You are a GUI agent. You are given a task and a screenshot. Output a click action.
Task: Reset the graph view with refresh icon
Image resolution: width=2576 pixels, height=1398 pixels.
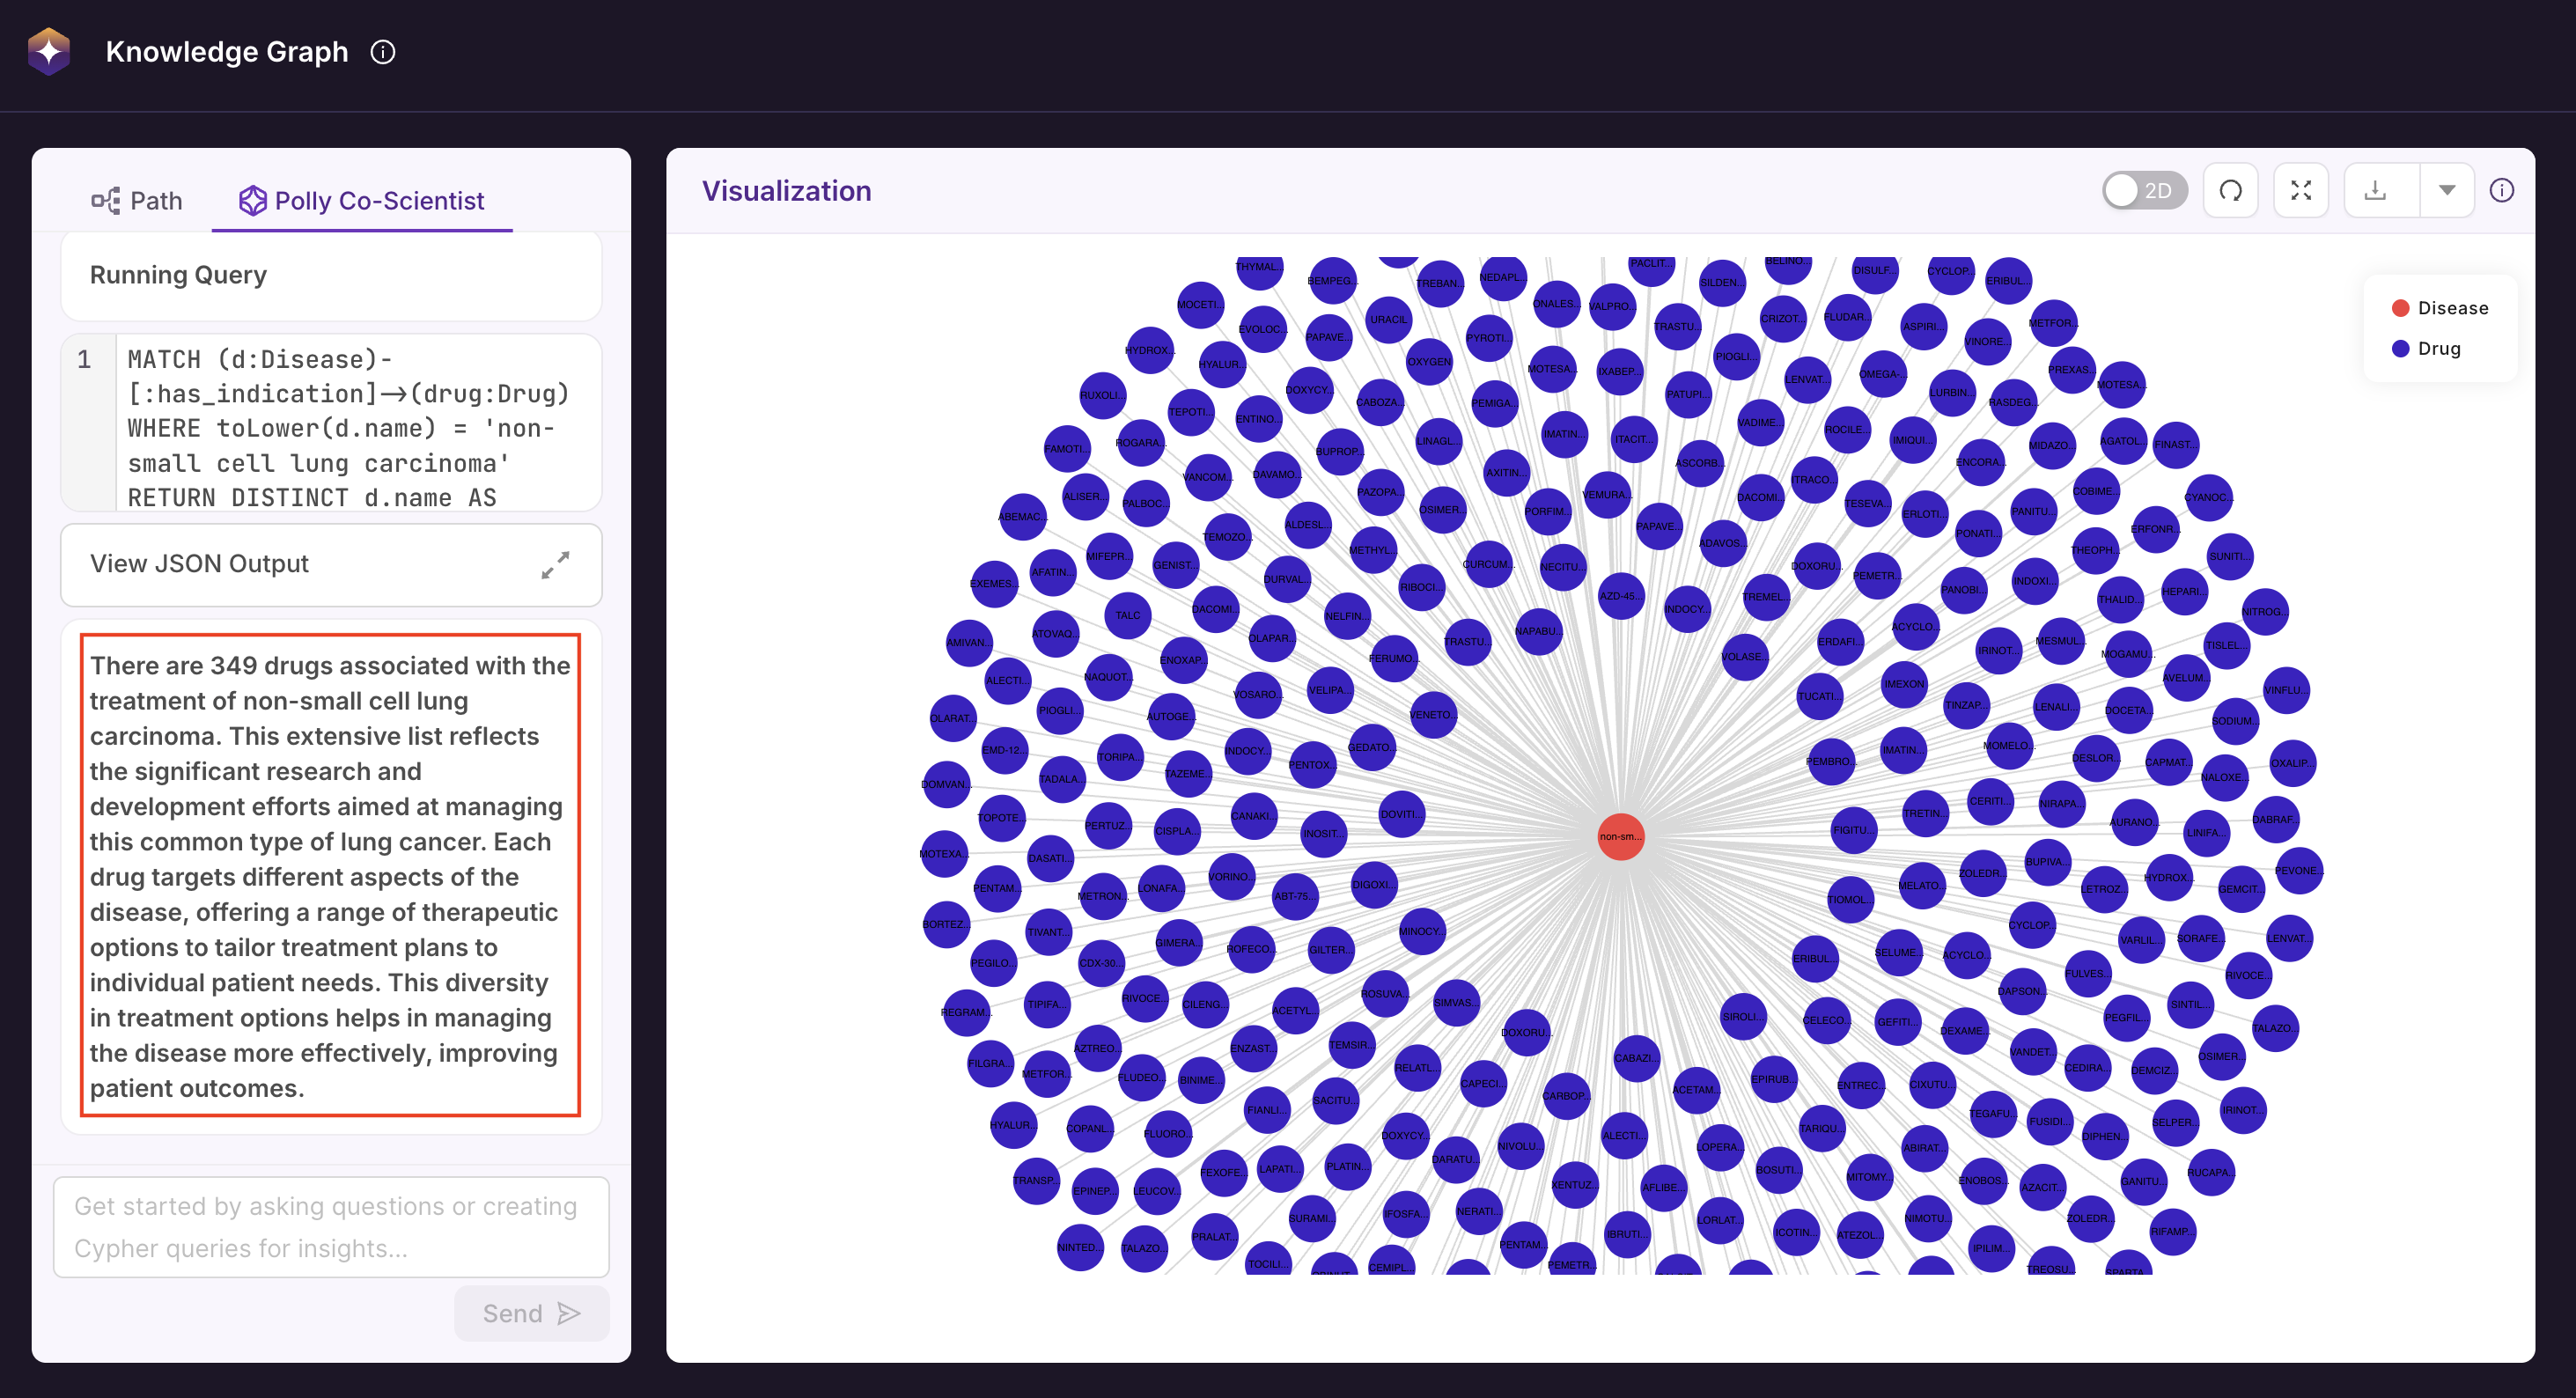click(x=2231, y=190)
